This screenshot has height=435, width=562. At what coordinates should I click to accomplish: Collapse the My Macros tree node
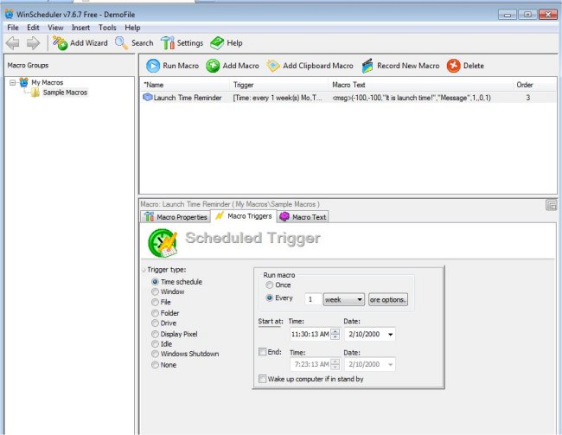click(13, 83)
